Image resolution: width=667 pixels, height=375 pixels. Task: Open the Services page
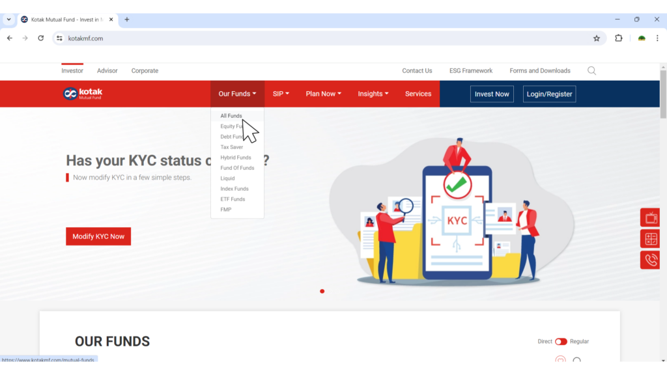click(418, 94)
